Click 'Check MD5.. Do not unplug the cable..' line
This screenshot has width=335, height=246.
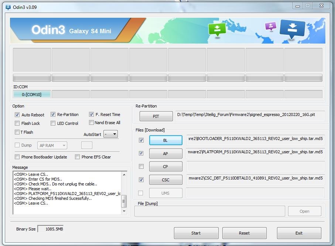pyautogui.click(x=55, y=184)
